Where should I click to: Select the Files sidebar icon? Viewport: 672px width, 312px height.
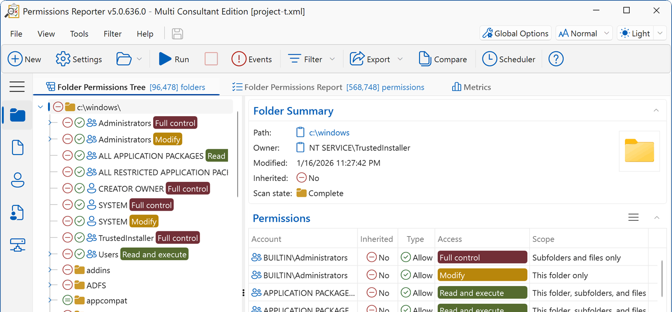tap(17, 147)
